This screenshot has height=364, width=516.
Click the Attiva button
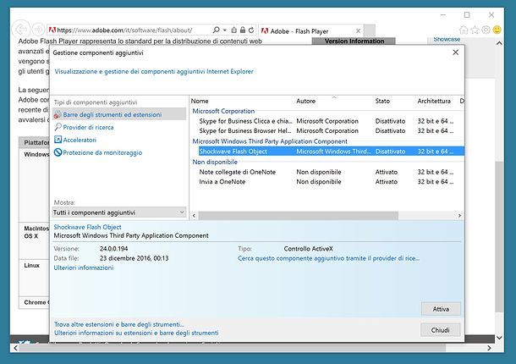tap(441, 309)
